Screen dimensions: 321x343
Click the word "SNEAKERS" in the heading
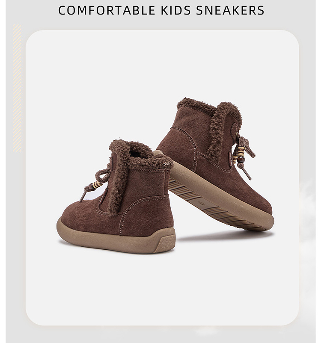(x=230, y=10)
